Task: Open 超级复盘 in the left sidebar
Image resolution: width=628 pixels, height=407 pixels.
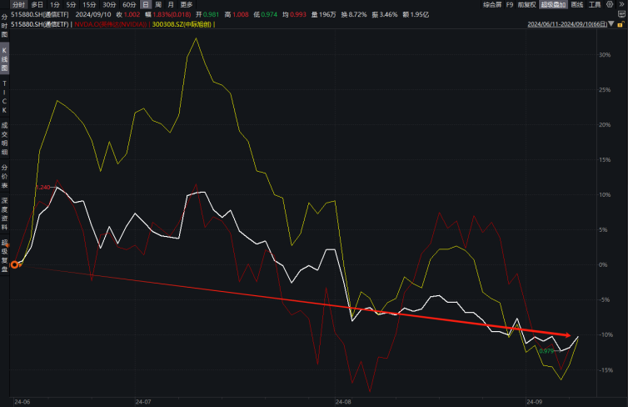Action: click(4, 255)
